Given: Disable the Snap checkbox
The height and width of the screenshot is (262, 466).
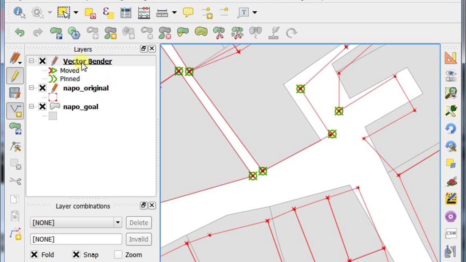Looking at the screenshot, I should (x=76, y=255).
